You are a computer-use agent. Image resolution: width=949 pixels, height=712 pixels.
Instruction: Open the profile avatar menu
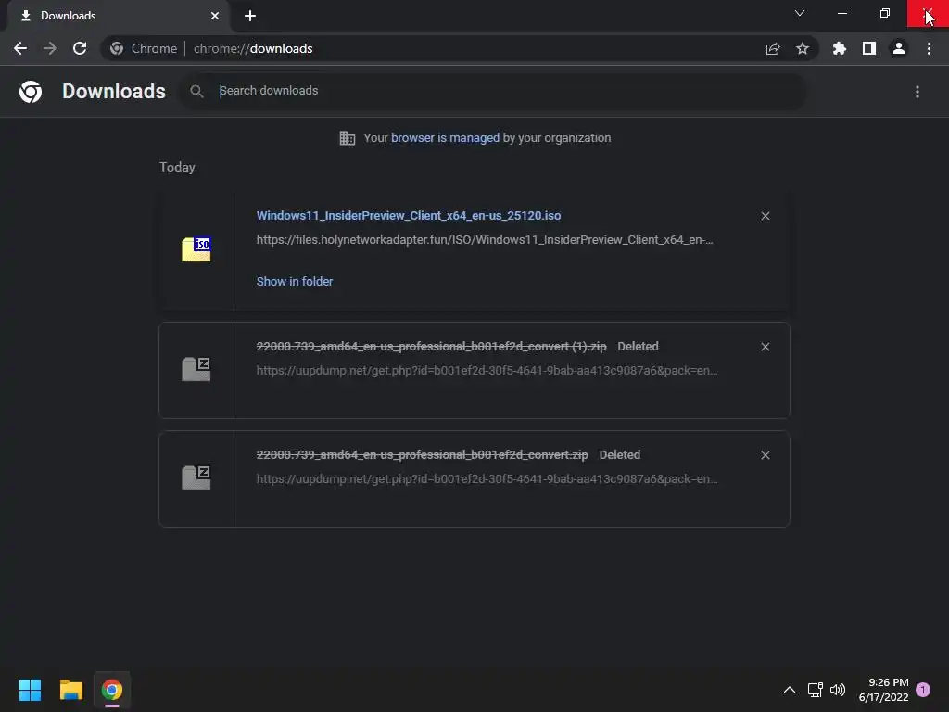tap(899, 48)
